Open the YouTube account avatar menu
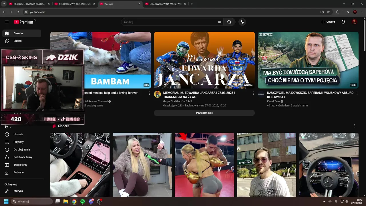This screenshot has height=206, width=366. (355, 22)
